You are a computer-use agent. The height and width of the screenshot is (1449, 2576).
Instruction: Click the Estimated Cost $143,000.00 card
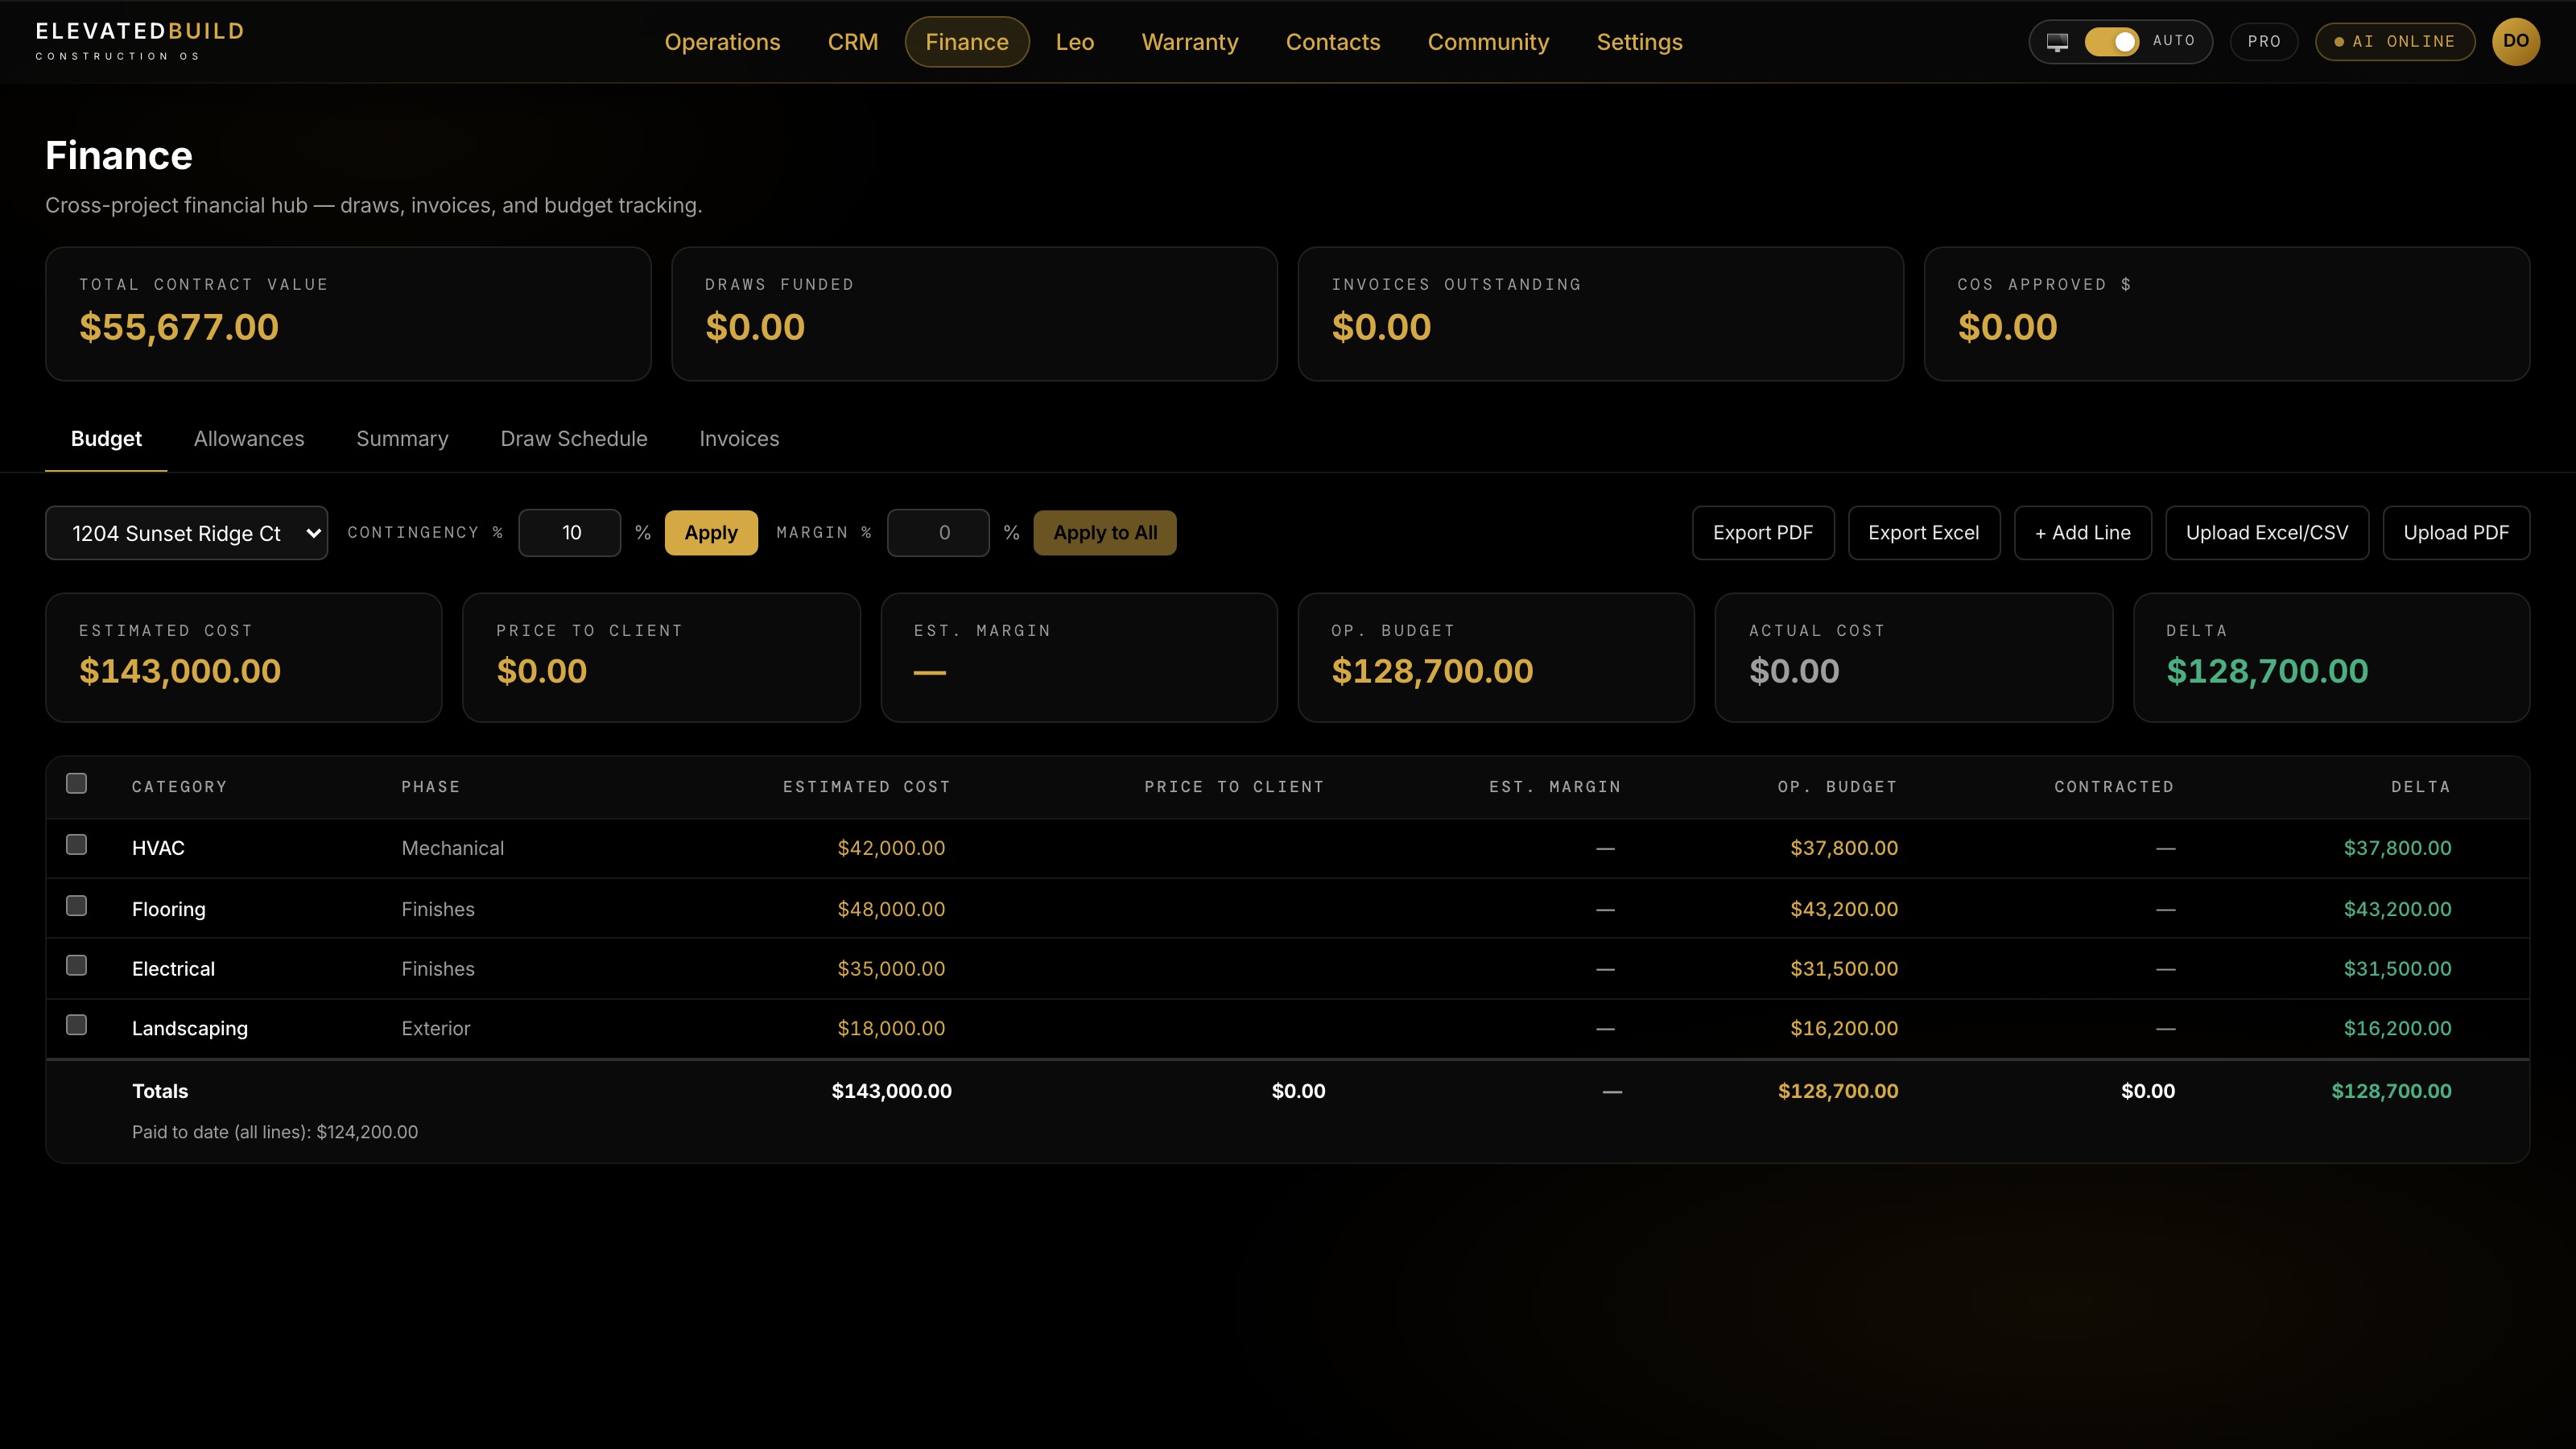pos(244,658)
